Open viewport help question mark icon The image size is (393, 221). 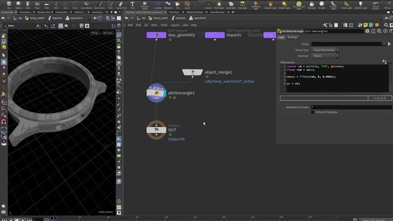pos(119,26)
